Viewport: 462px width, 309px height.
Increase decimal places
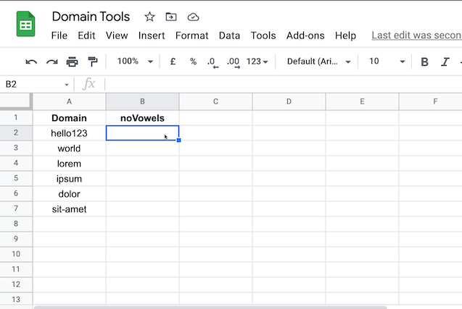pyautogui.click(x=234, y=62)
